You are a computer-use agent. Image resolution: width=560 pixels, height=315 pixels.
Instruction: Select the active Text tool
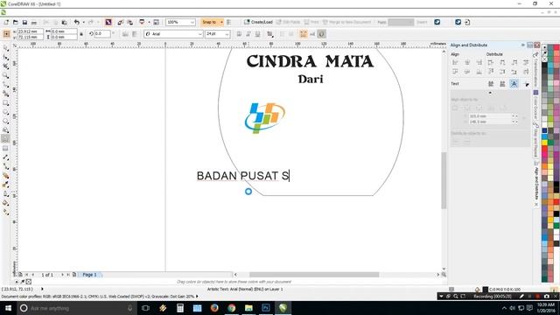coord(6,139)
